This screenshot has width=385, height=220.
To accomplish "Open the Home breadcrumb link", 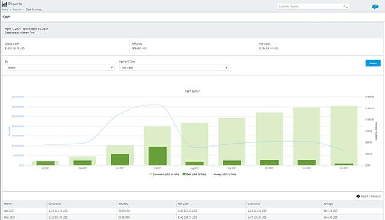I will click(x=5, y=10).
